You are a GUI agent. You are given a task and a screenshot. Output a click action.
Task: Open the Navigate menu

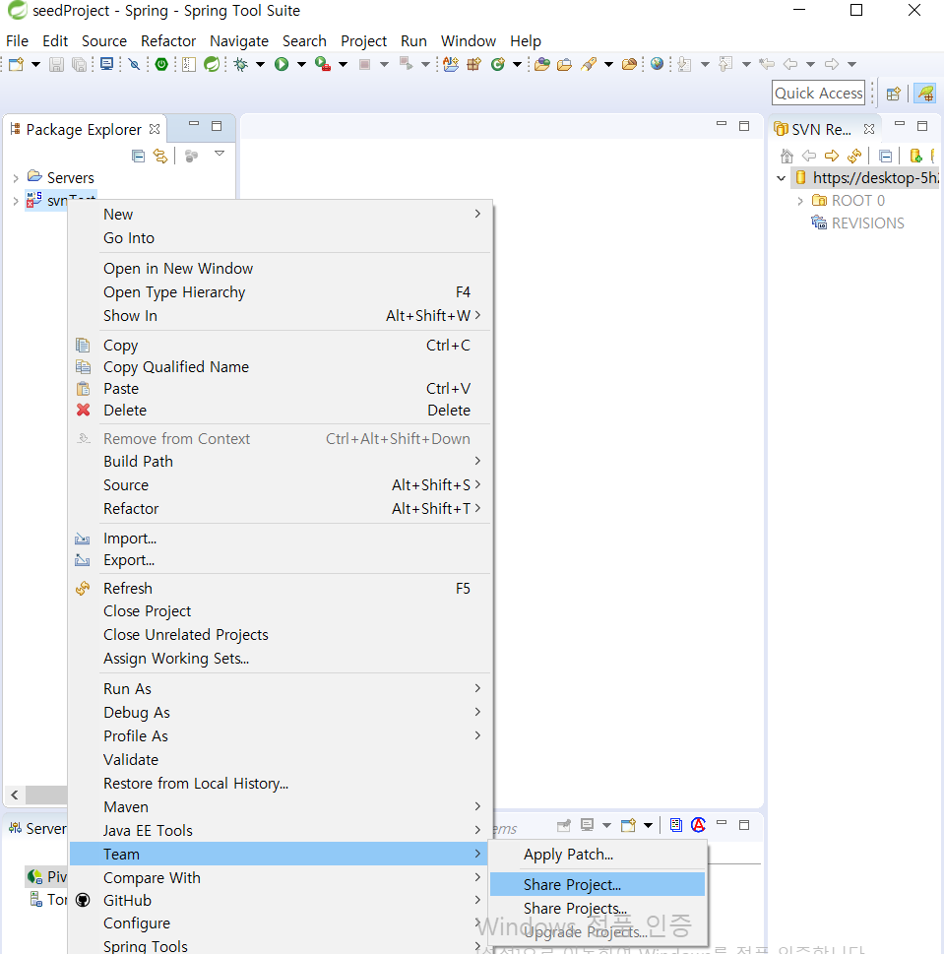tap(239, 40)
